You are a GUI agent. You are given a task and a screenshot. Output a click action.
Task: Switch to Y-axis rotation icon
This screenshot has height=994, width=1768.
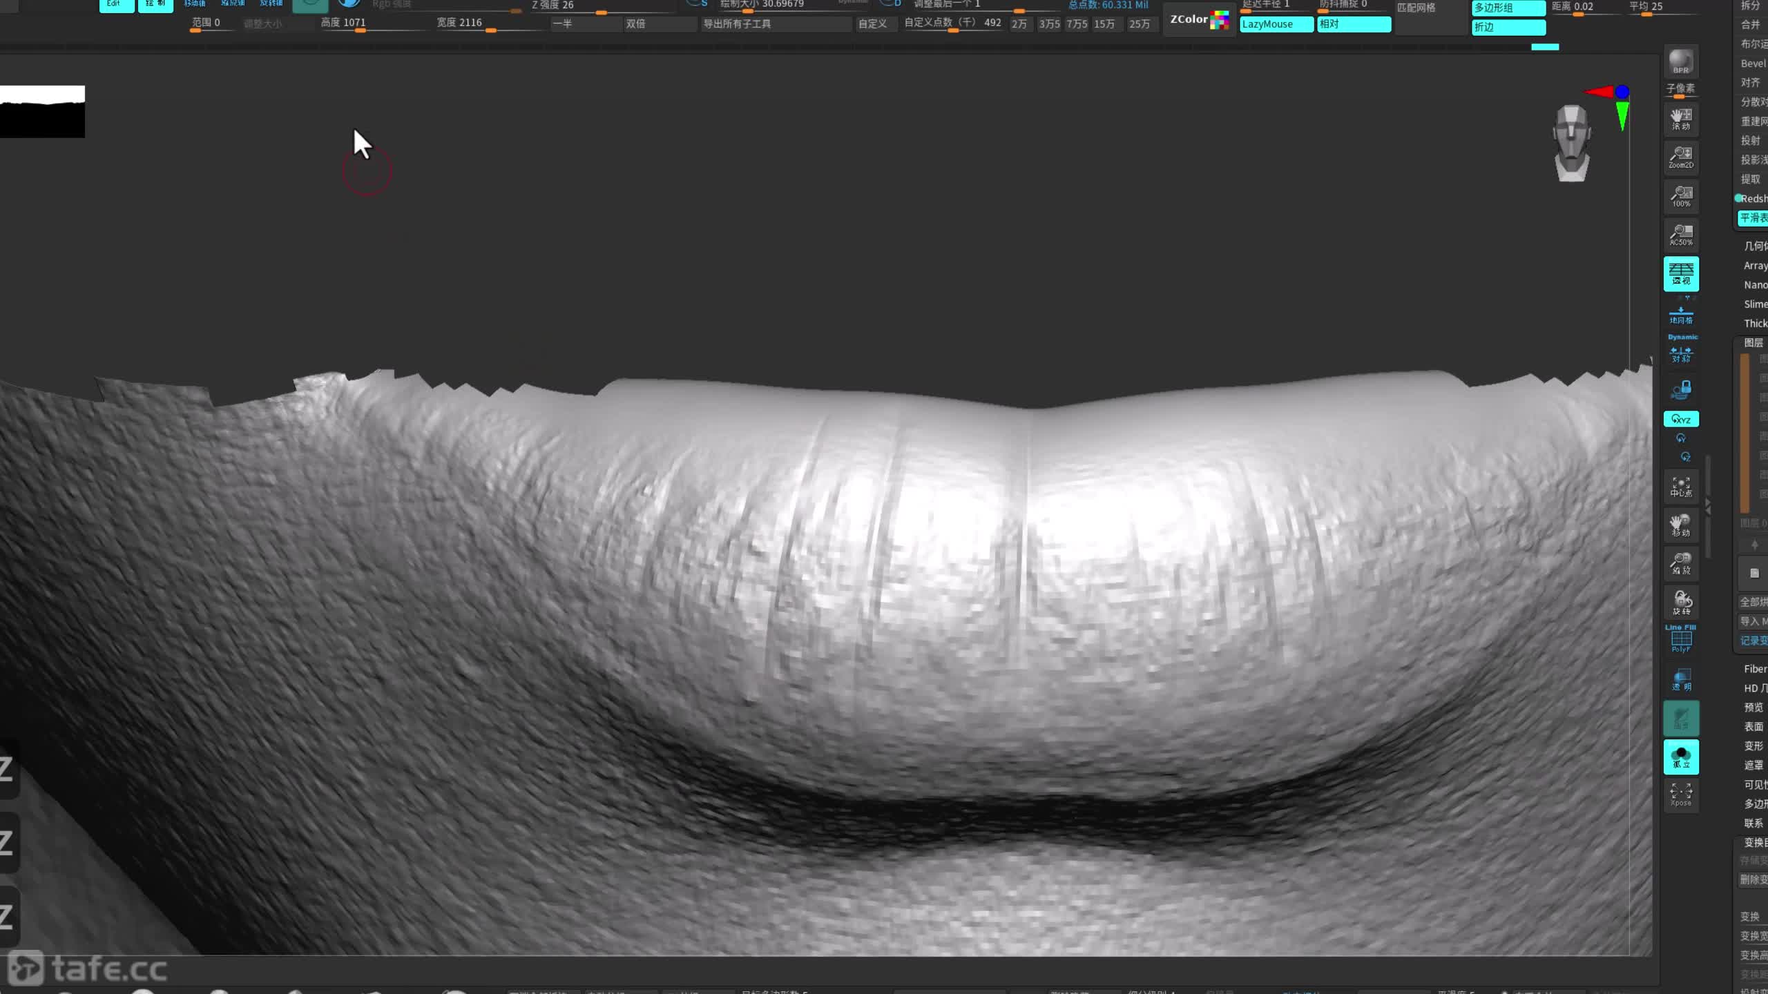tap(1681, 438)
